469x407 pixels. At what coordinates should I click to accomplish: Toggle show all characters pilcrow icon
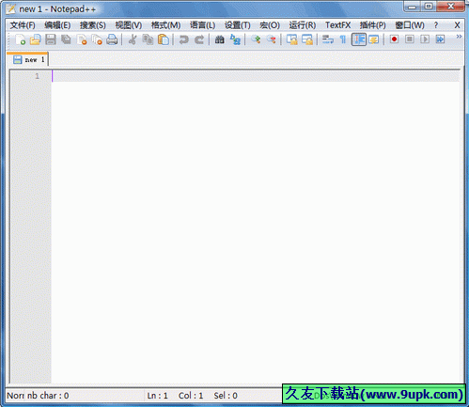tap(343, 39)
